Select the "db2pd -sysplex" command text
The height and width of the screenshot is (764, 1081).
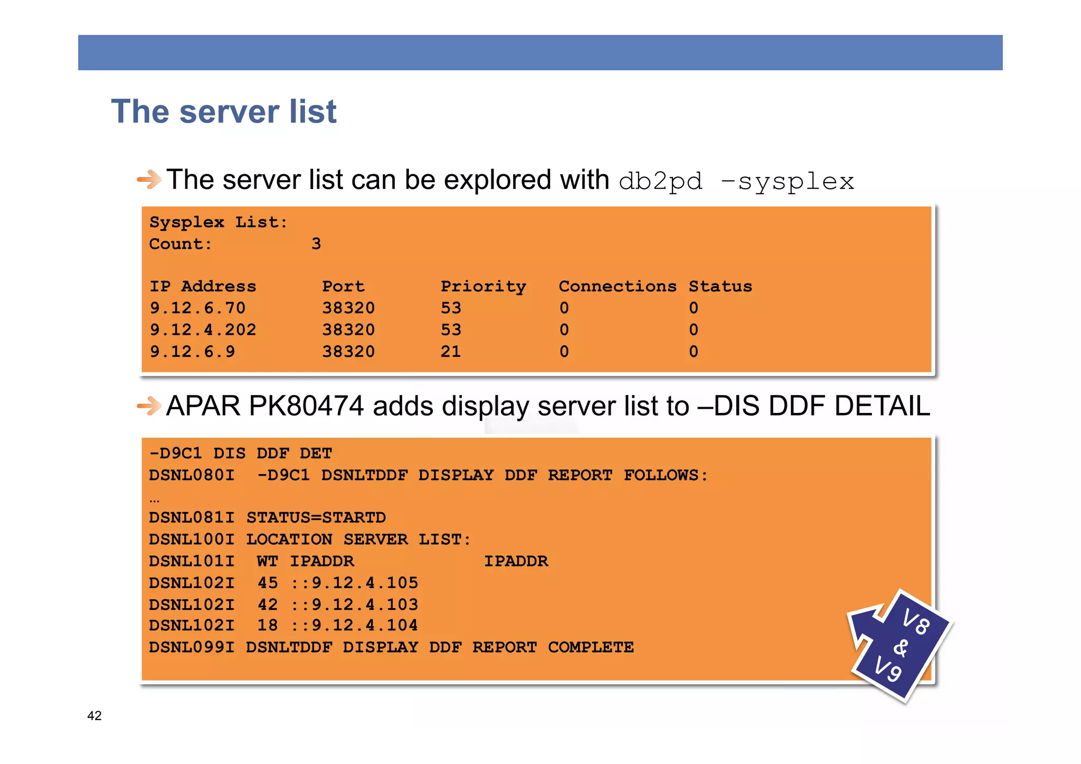[x=736, y=182]
